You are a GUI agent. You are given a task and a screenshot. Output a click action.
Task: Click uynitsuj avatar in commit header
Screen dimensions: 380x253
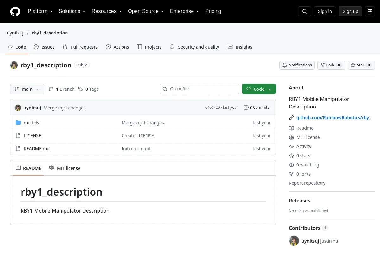pos(18,108)
